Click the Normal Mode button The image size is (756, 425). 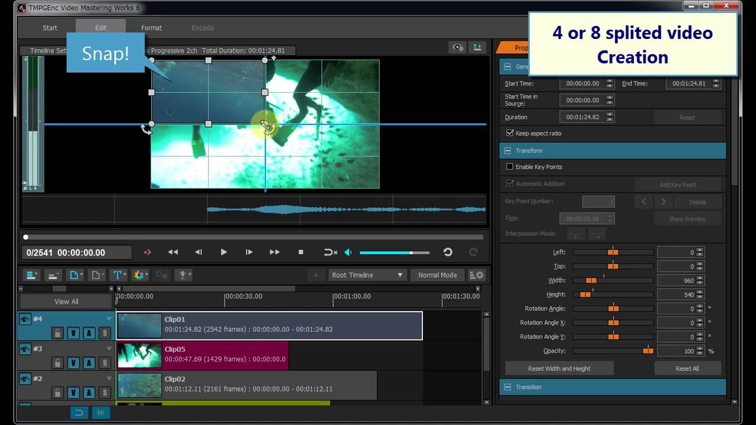pyautogui.click(x=438, y=275)
